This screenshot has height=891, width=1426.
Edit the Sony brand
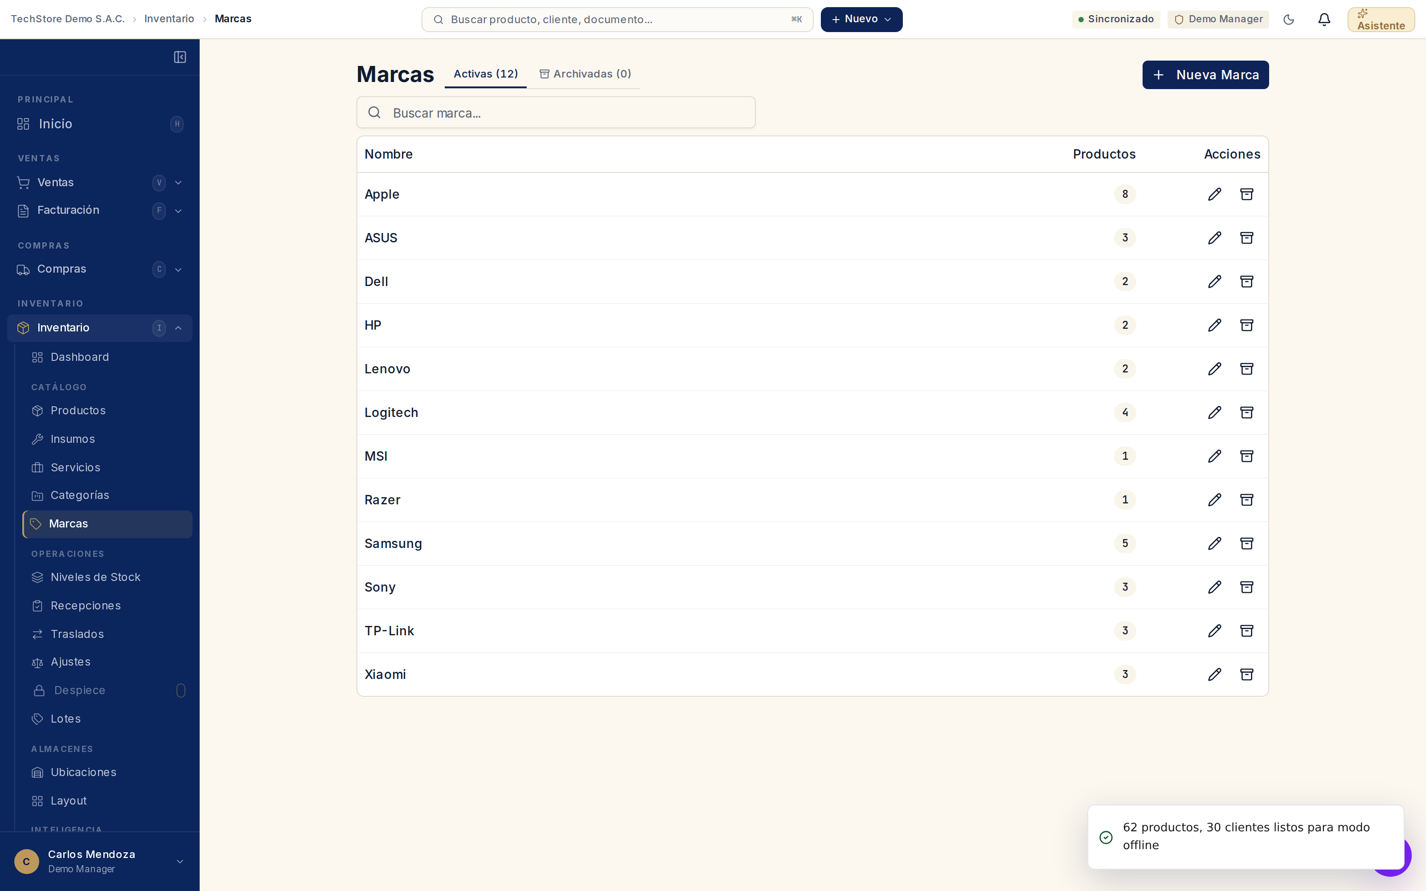pos(1214,587)
